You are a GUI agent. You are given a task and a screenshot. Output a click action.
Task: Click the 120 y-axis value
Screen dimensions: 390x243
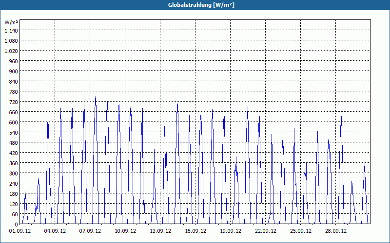point(14,204)
